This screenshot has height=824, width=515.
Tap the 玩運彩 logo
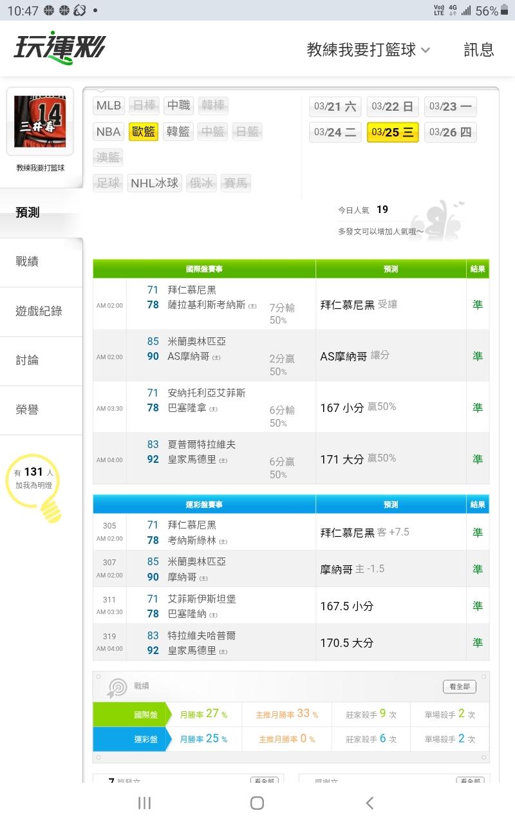(x=59, y=48)
